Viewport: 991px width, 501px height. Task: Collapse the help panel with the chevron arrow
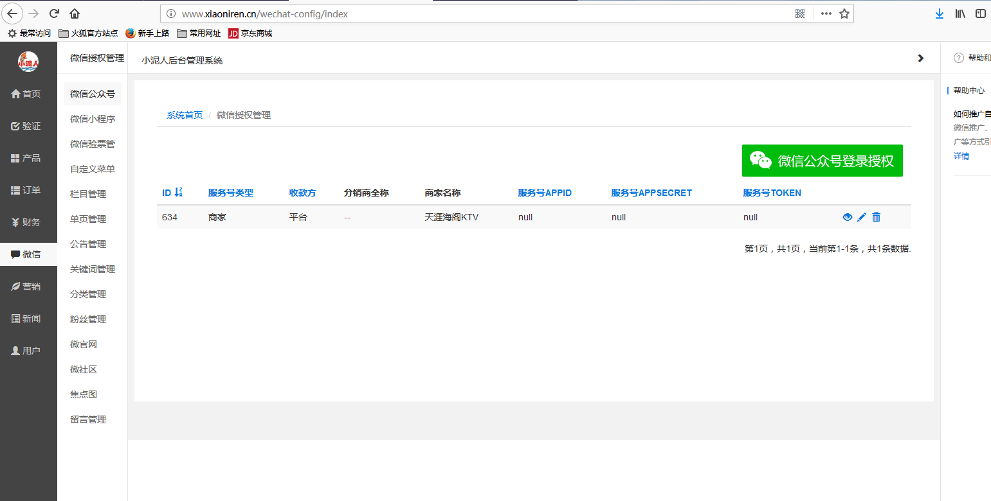[920, 58]
